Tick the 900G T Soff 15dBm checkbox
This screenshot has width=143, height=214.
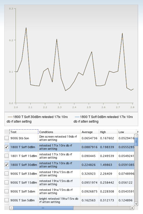tap(6, 183)
